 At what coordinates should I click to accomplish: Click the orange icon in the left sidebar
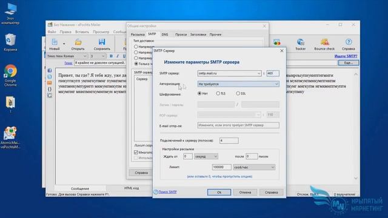click(50, 83)
